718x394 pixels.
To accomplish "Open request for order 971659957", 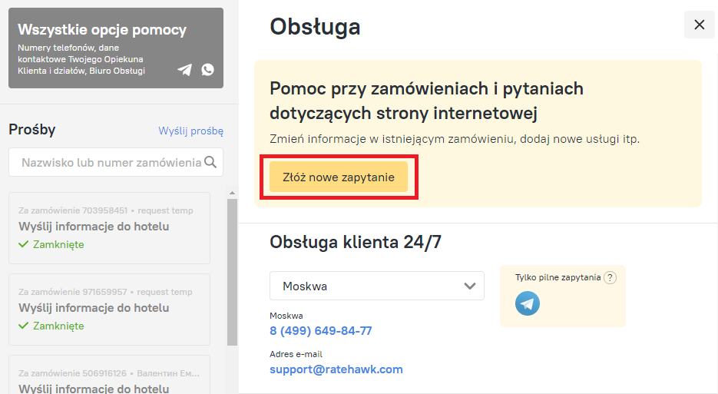I will [x=109, y=309].
